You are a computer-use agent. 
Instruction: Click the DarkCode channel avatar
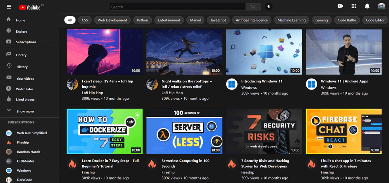(x=9, y=180)
